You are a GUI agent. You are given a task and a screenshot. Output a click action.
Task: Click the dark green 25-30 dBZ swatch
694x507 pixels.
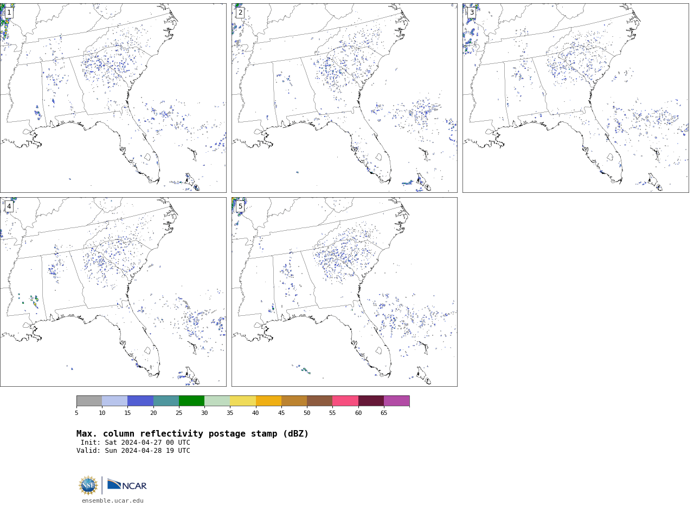191,401
